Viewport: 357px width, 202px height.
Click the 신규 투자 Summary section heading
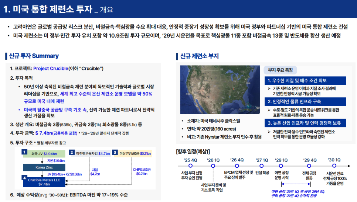[34, 56]
